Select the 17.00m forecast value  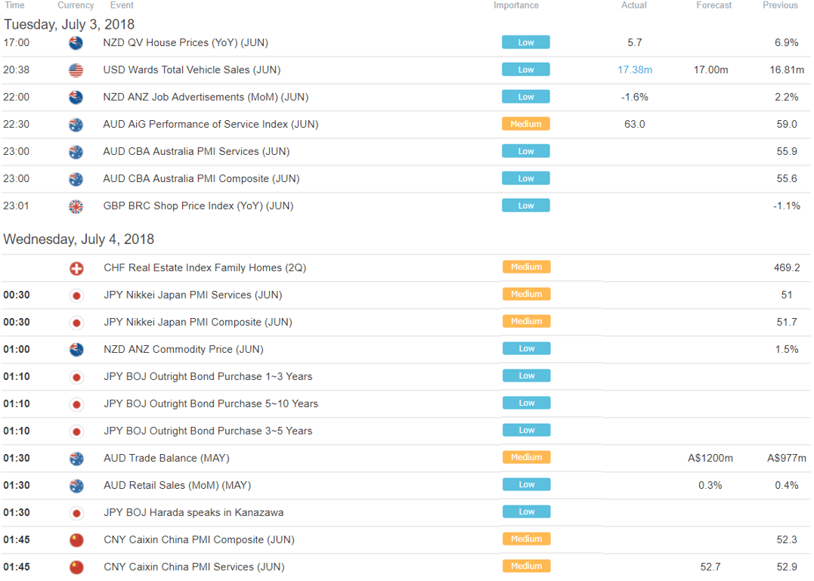pyautogui.click(x=710, y=70)
